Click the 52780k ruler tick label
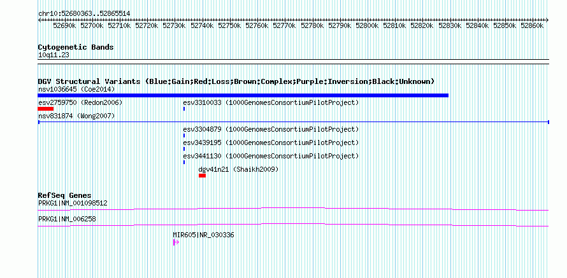 pyautogui.click(x=312, y=25)
